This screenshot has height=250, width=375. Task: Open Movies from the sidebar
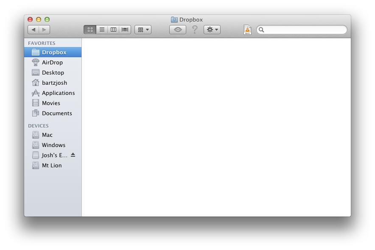(53, 103)
